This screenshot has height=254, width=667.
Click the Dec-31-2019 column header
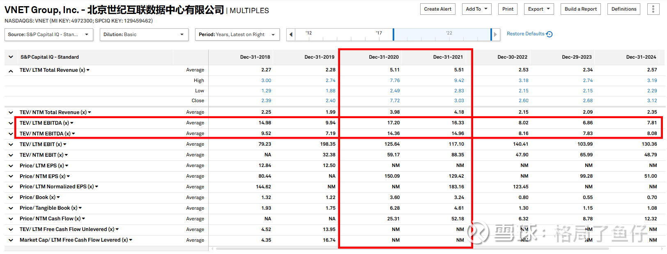click(320, 57)
